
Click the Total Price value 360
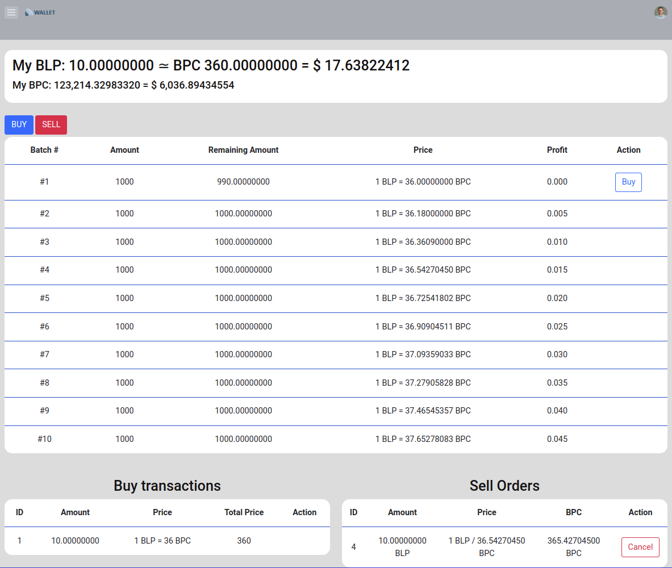244,541
